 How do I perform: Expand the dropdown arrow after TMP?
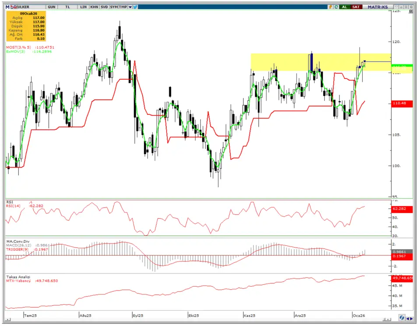[130, 7]
